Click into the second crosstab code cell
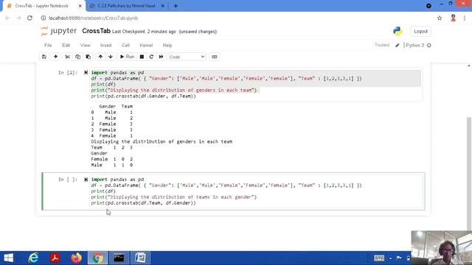The width and height of the screenshot is (472, 265). point(257,191)
